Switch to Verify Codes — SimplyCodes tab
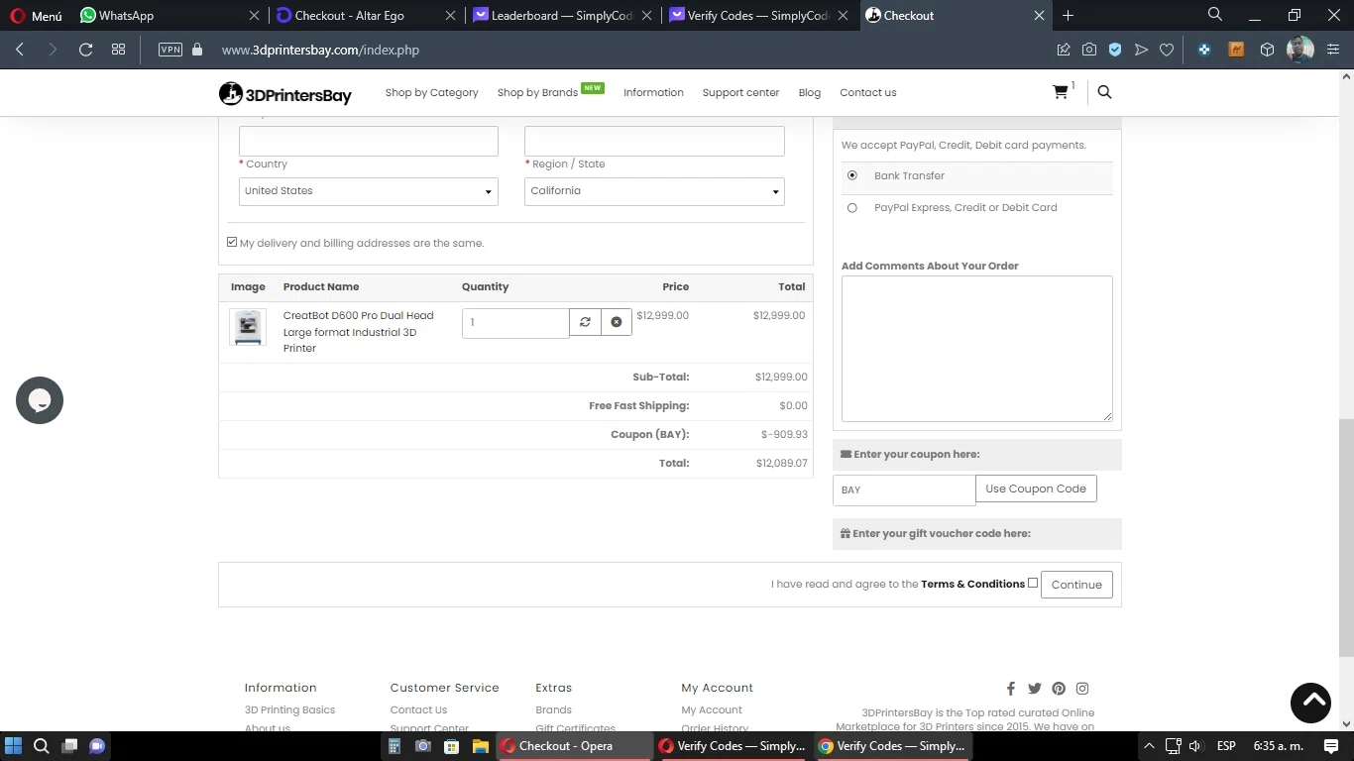Viewport: 1354px width, 761px height. (760, 16)
